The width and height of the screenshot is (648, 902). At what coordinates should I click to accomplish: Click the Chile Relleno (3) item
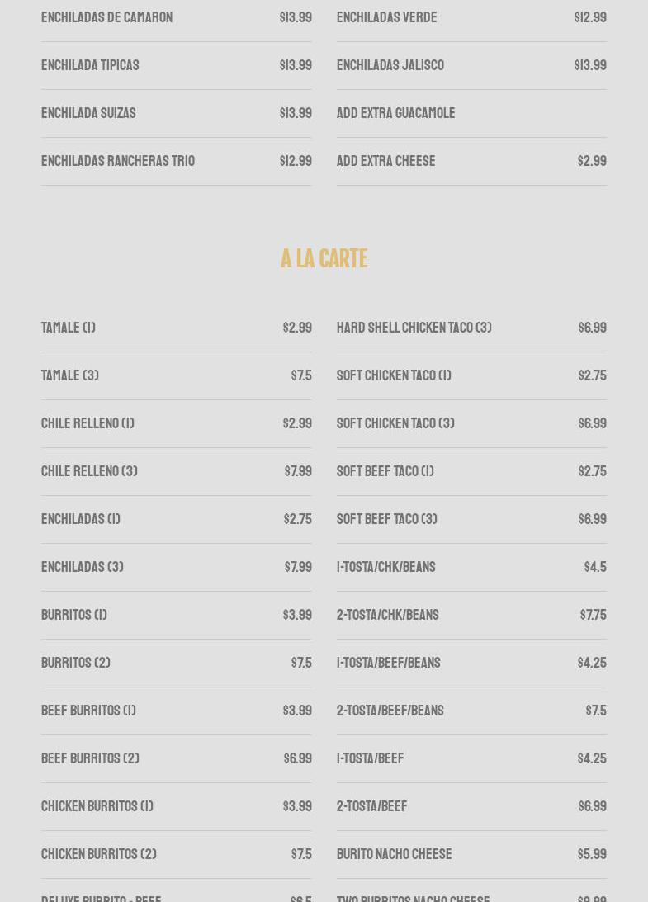pyautogui.click(x=89, y=471)
